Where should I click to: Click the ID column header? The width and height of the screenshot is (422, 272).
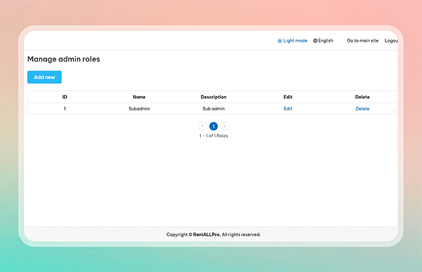tap(64, 97)
